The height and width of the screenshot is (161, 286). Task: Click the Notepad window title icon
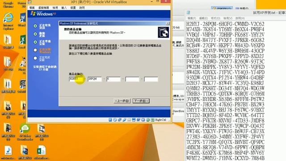189,13
